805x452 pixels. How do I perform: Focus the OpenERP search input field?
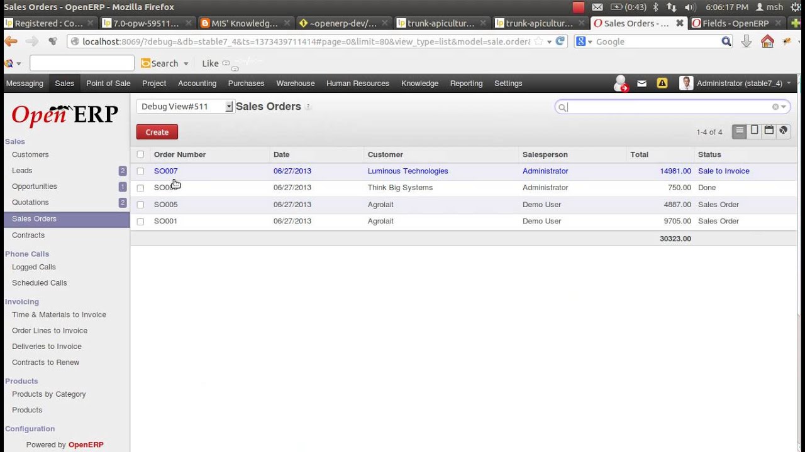[669, 107]
